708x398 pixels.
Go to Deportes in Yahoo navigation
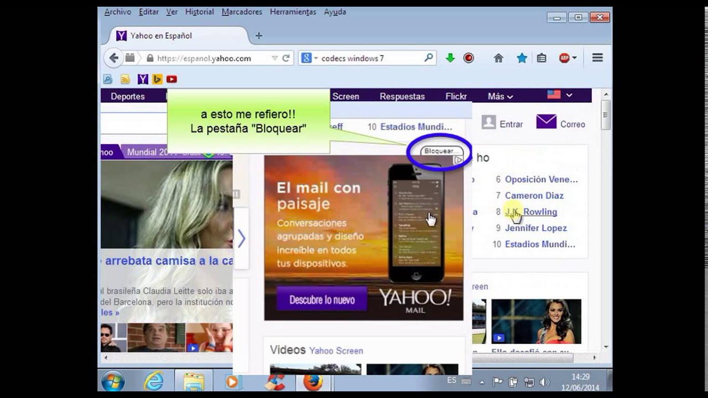click(x=128, y=96)
